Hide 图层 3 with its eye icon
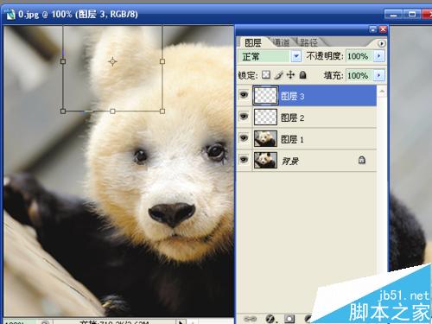This screenshot has width=432, height=324. coord(244,95)
